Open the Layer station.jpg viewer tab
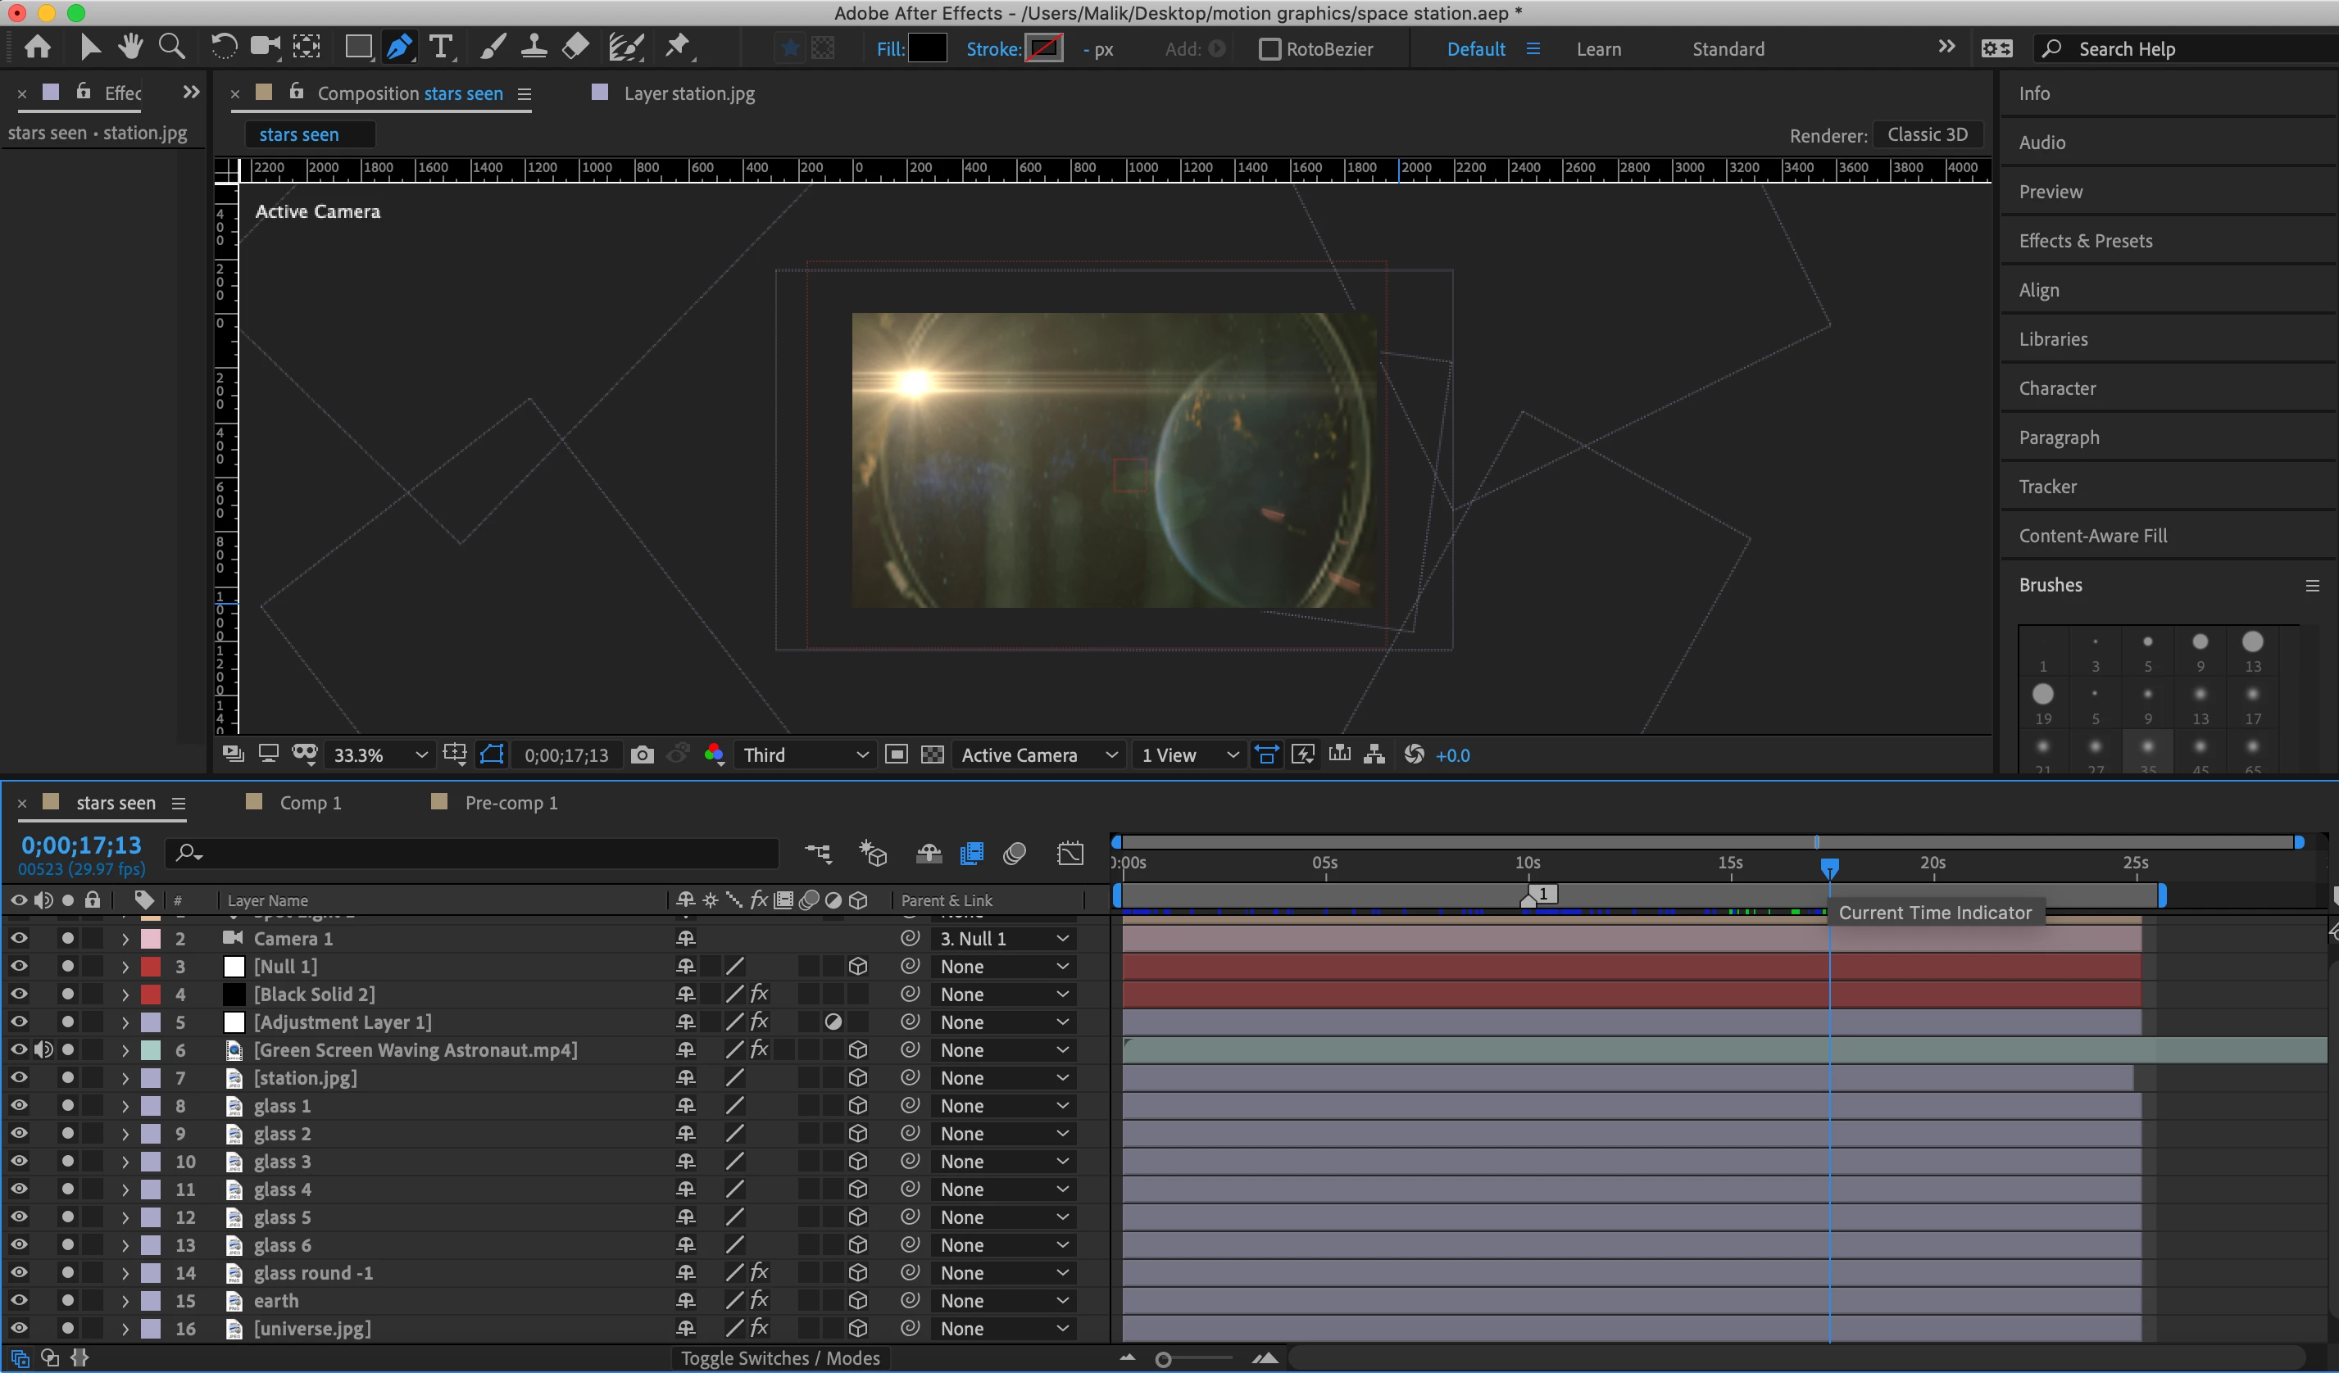Image resolution: width=2339 pixels, height=1373 pixels. click(x=688, y=93)
